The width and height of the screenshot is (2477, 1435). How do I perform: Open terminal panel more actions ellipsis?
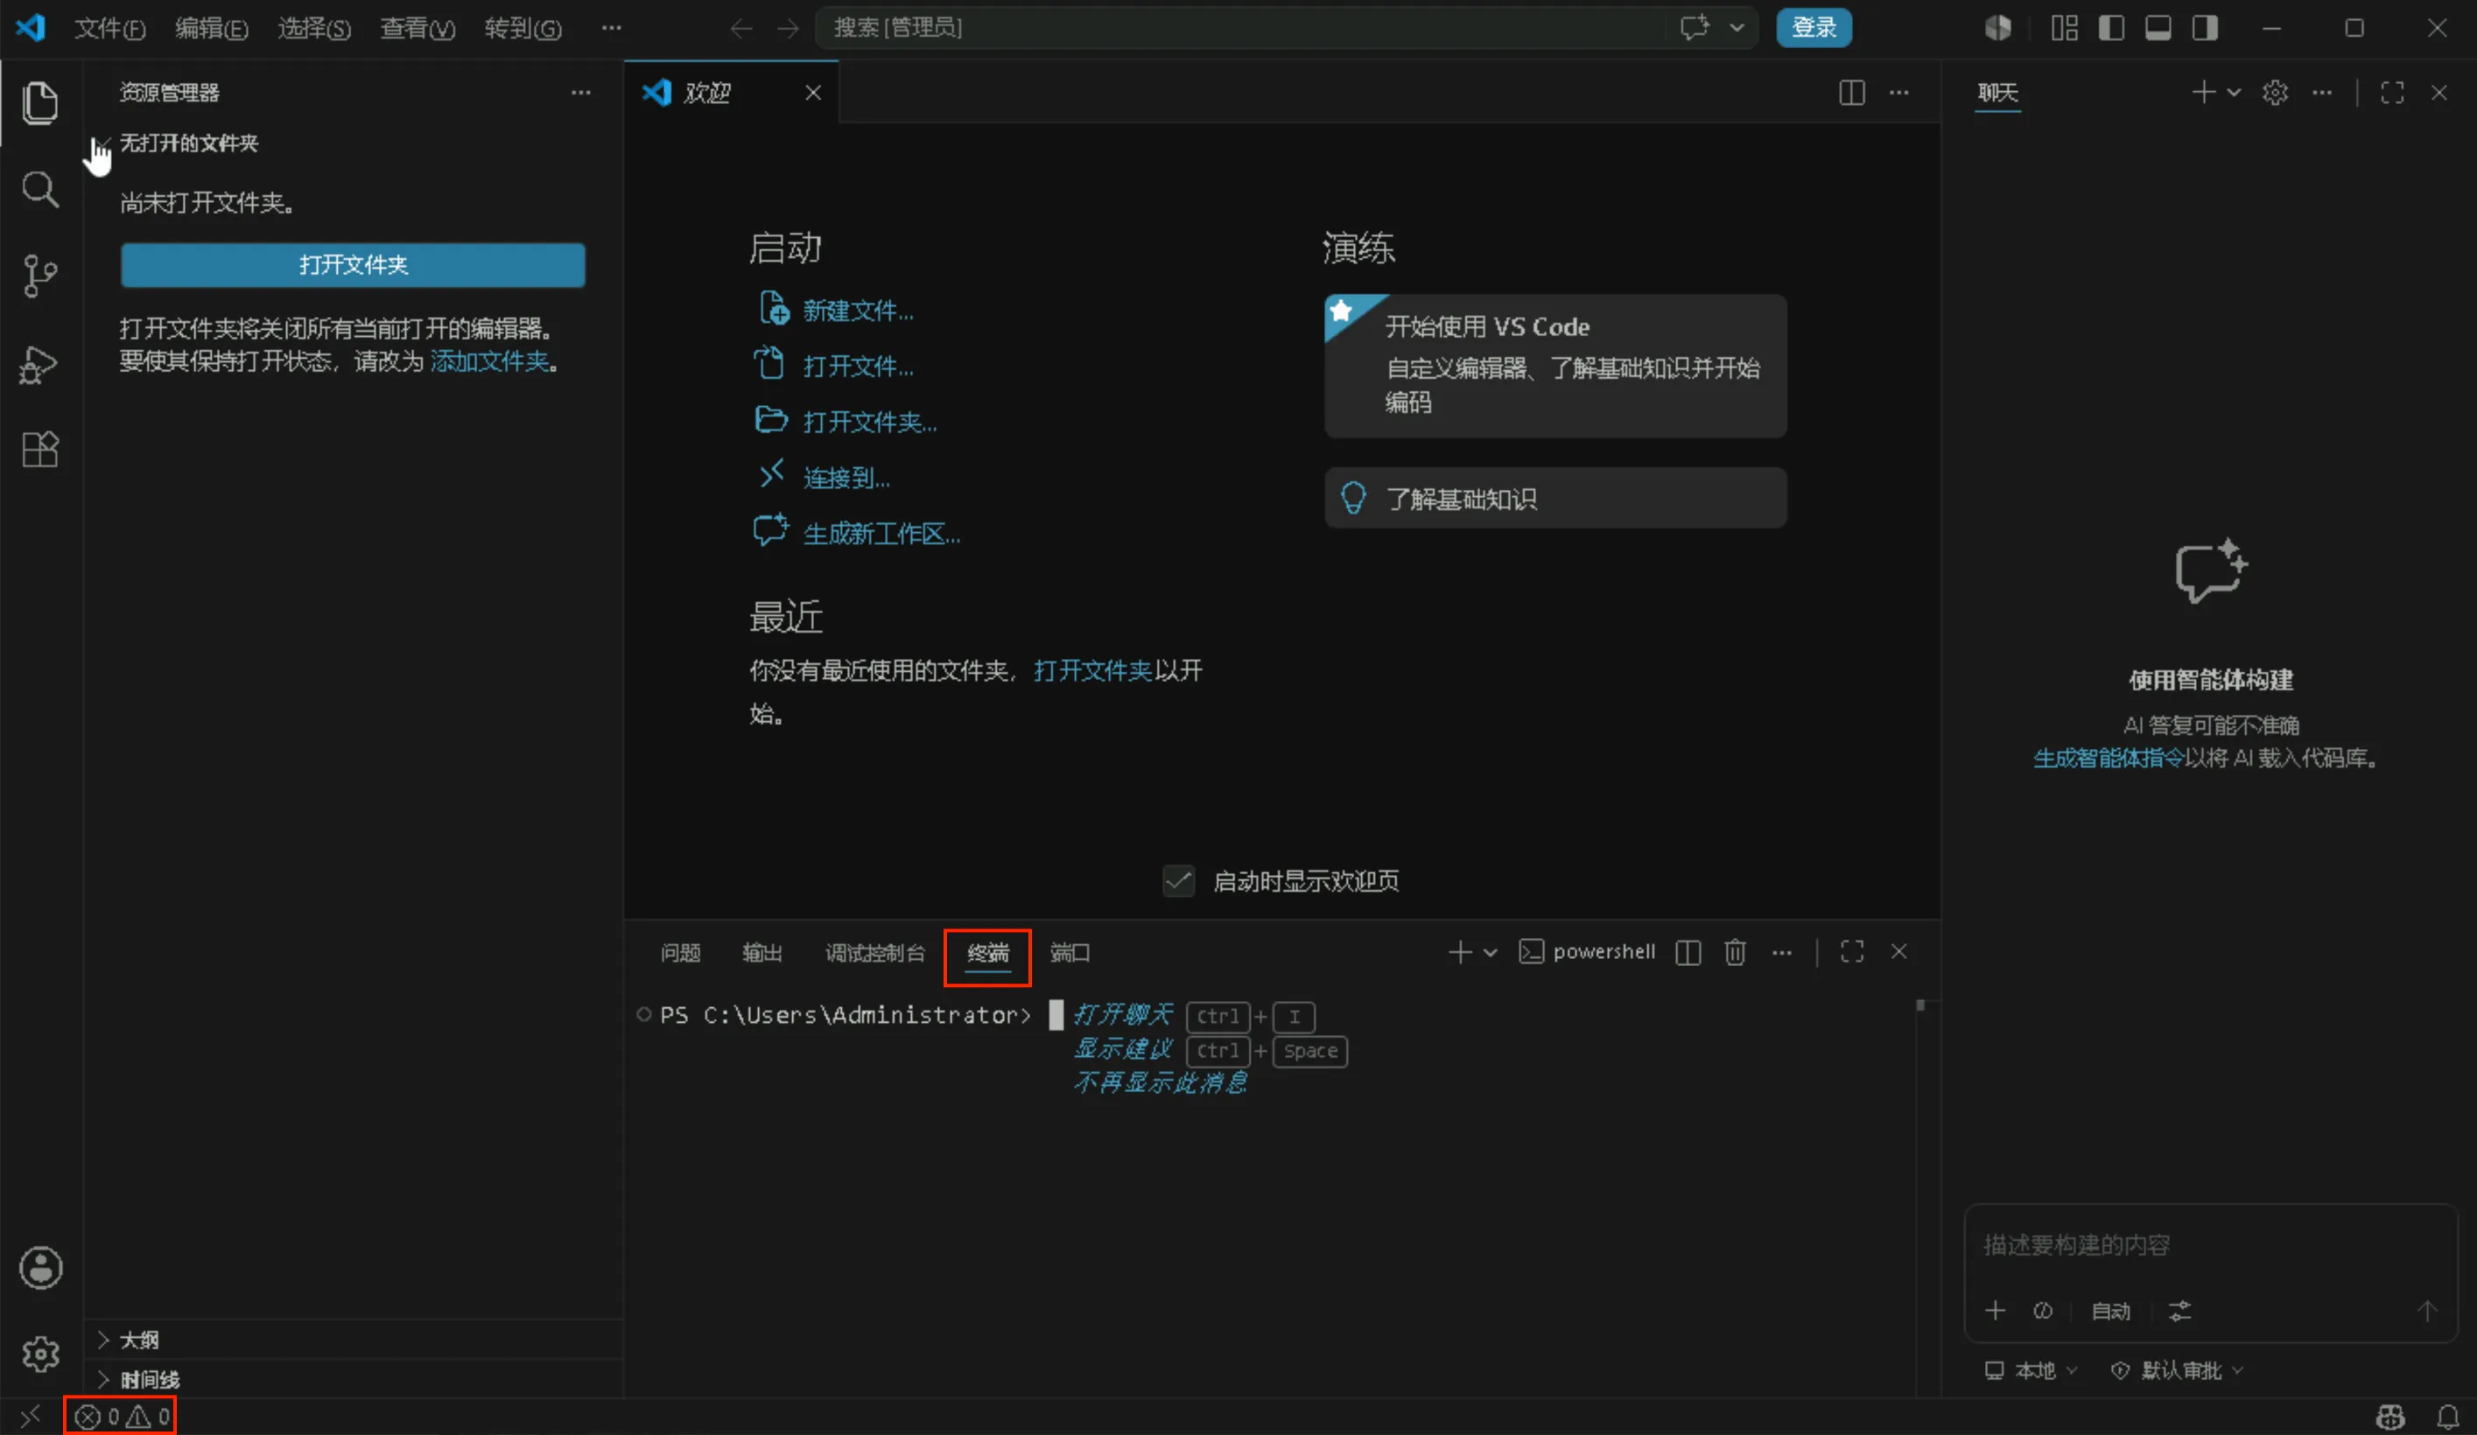1782,952
